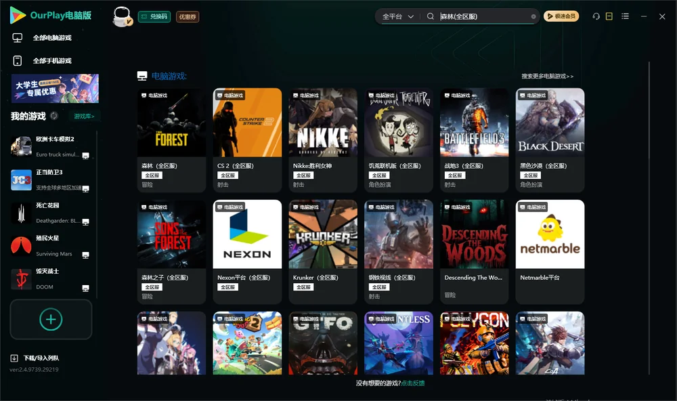Open the CS 2 (全区服) game card

(x=247, y=140)
